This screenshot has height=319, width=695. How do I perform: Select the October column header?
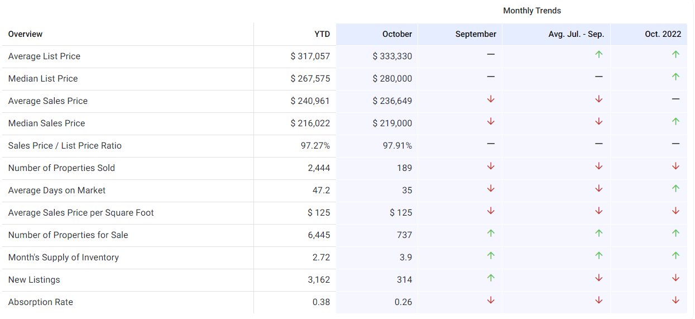point(397,34)
